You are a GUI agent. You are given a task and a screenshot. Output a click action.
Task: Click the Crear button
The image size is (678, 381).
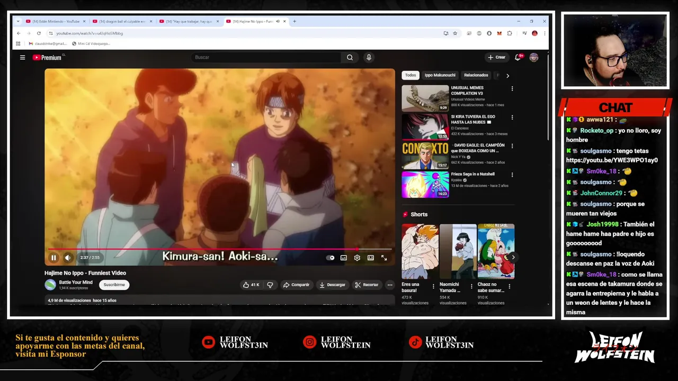(497, 57)
